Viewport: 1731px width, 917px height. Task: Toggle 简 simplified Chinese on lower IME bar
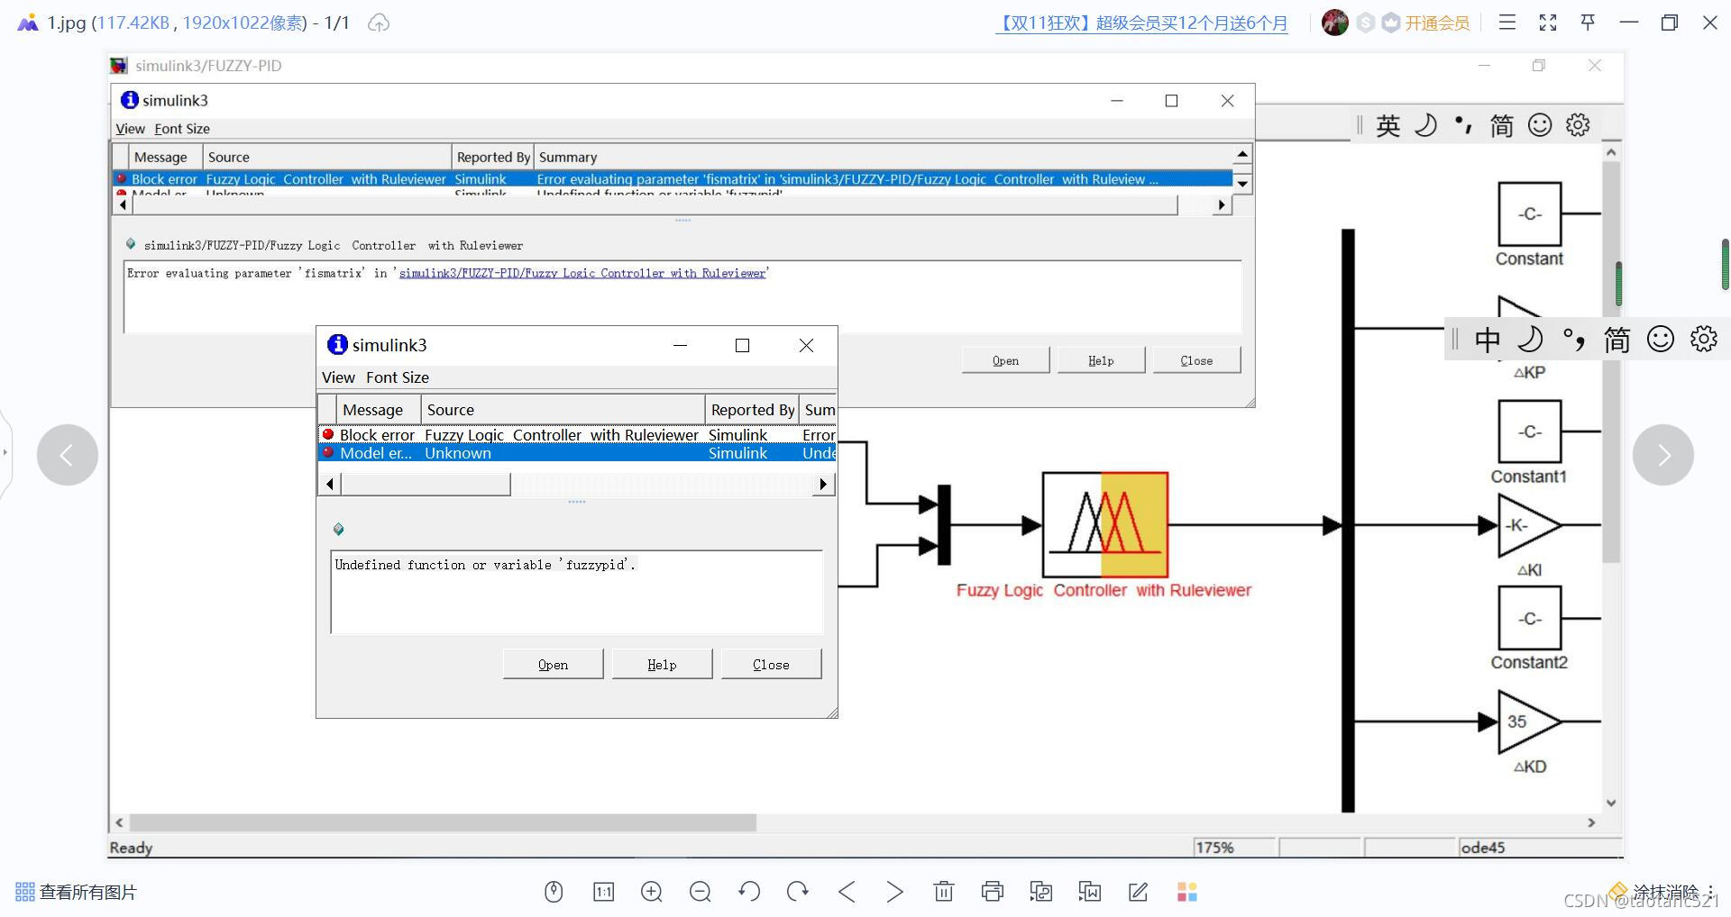pyautogui.click(x=1617, y=340)
